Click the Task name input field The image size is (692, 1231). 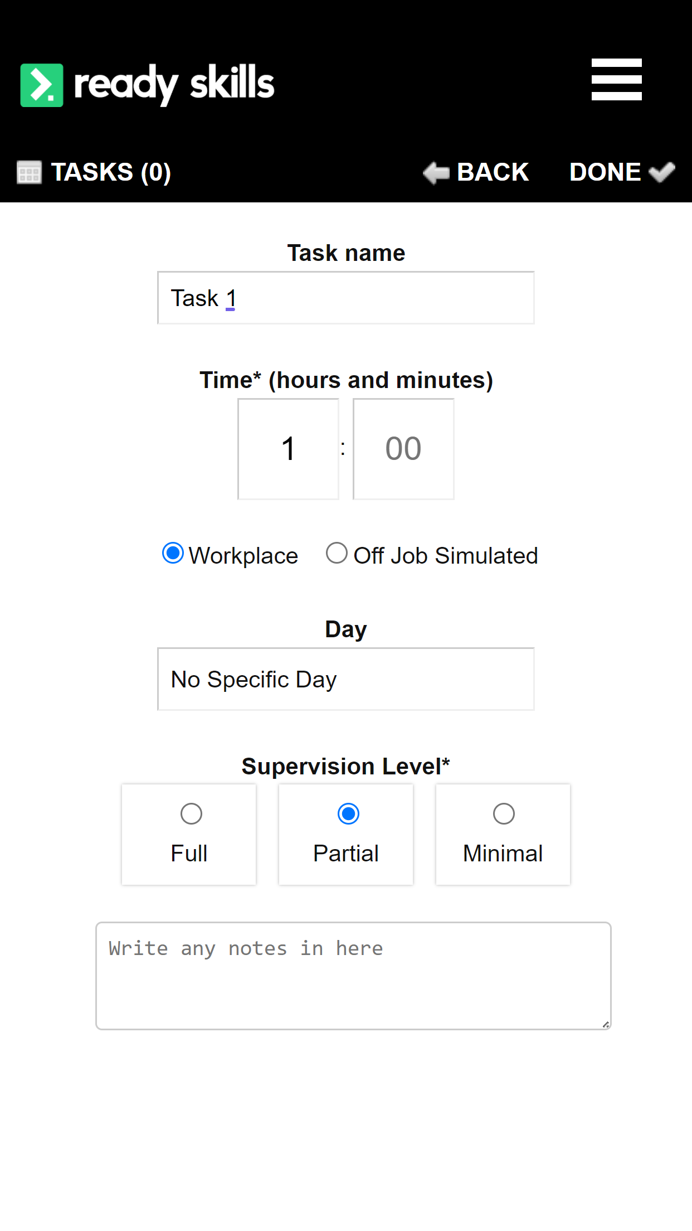[x=345, y=298]
